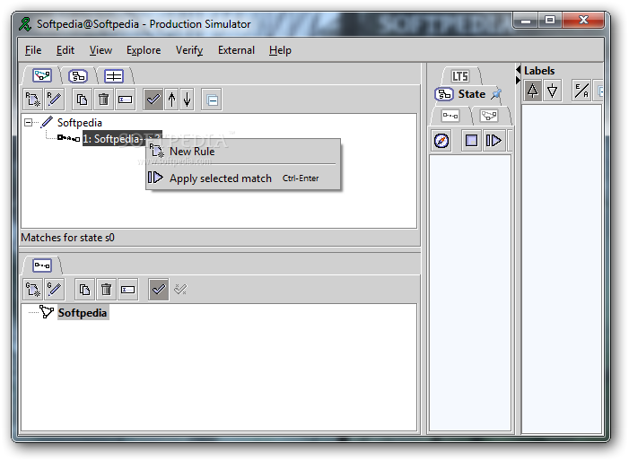This screenshot has height=461, width=629.
Task: Switch to the rules tab in top panel
Action: [x=42, y=75]
